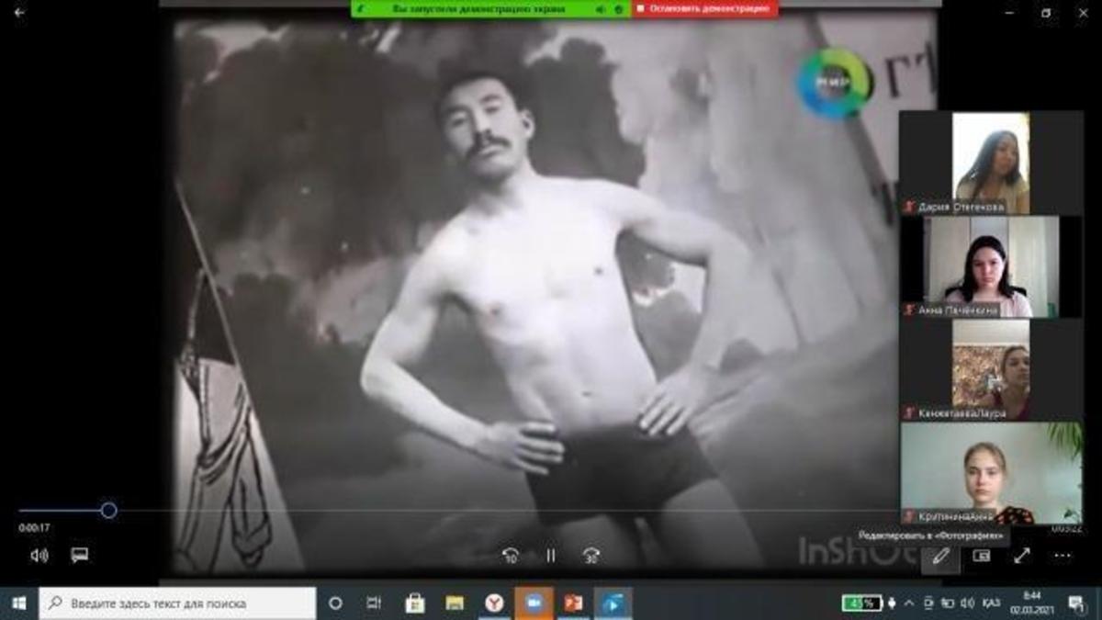Image resolution: width=1102 pixels, height=620 pixels.
Task: Stop the Zoom screen sharing
Action: coord(704,8)
